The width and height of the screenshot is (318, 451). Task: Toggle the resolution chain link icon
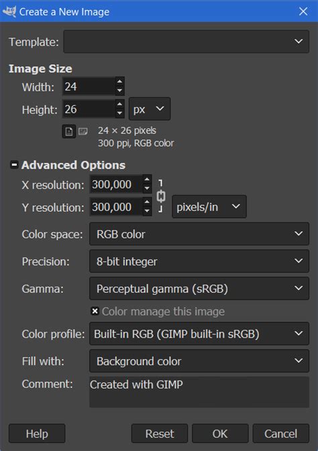161,196
